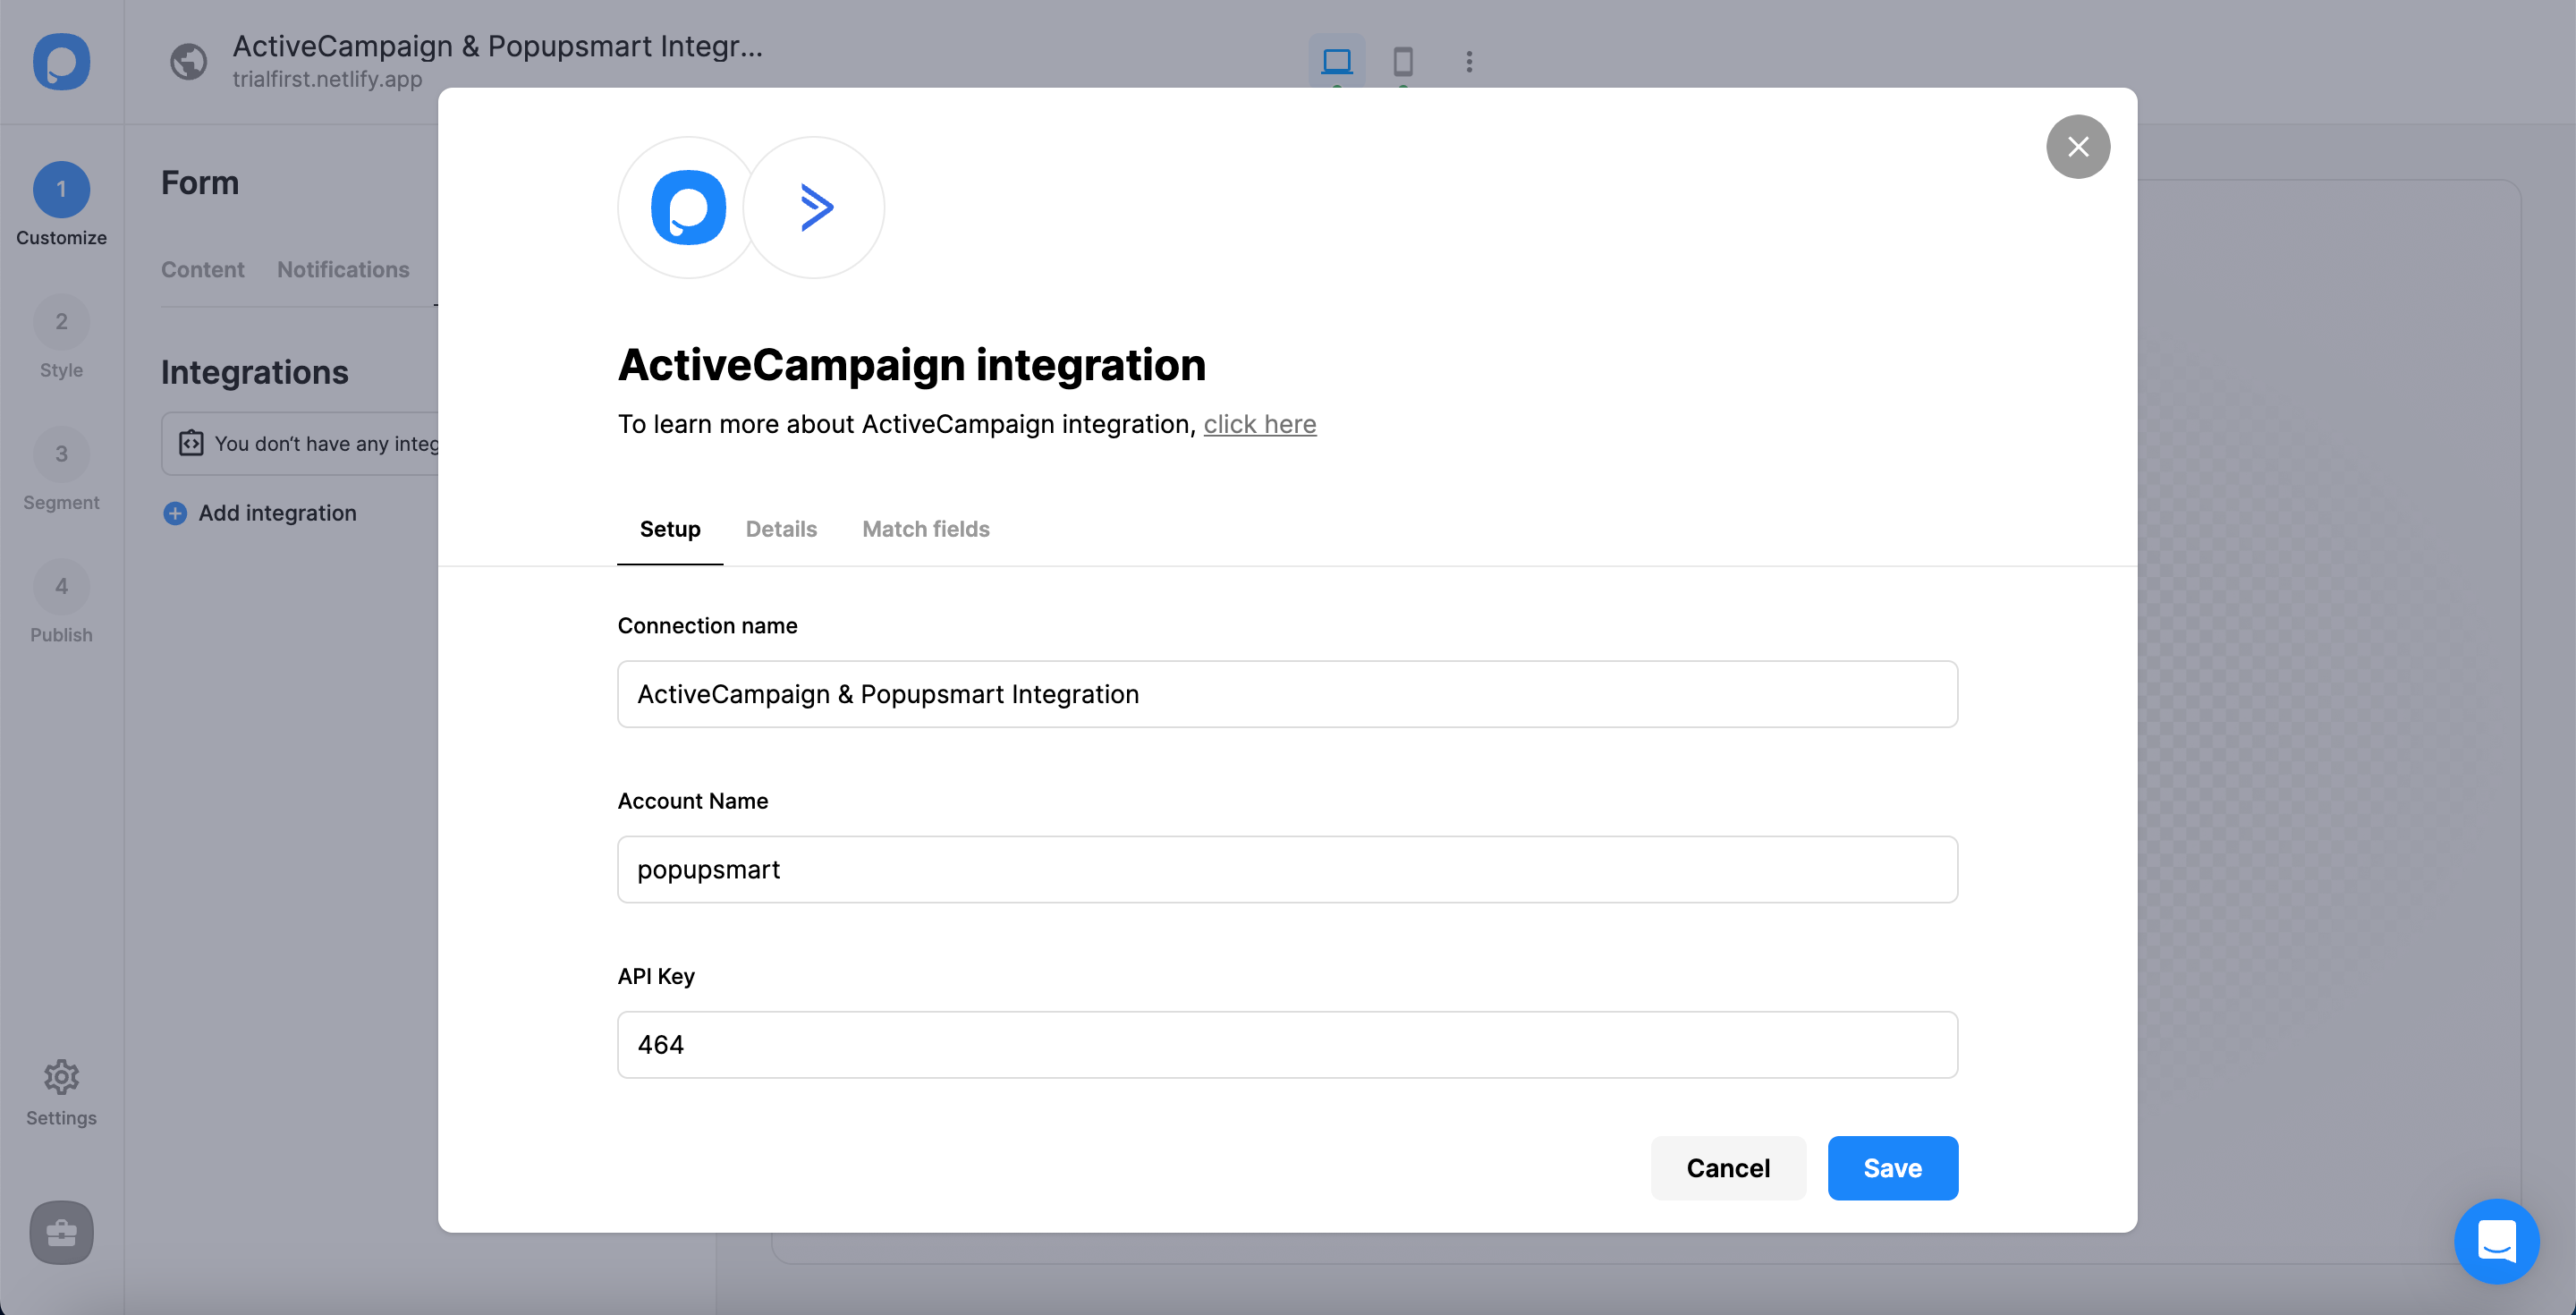Focus the Connection name input field

coord(1287,694)
